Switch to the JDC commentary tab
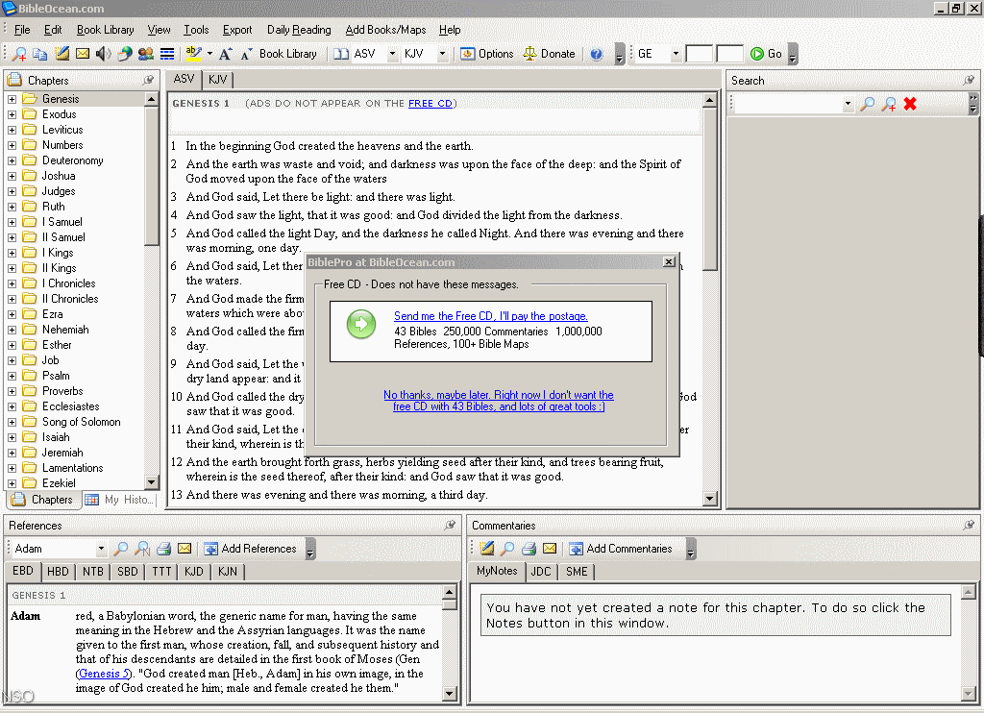The image size is (984, 713). [541, 571]
